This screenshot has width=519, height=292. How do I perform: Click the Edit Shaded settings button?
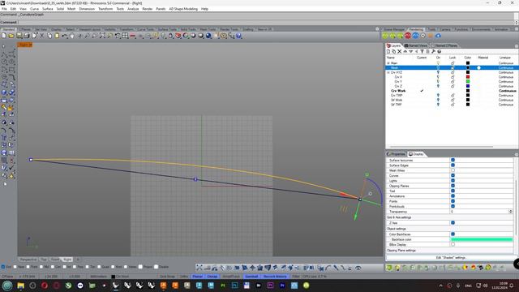click(451, 258)
